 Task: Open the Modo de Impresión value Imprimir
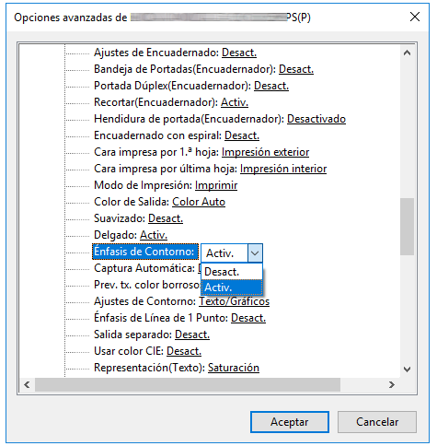216,185
